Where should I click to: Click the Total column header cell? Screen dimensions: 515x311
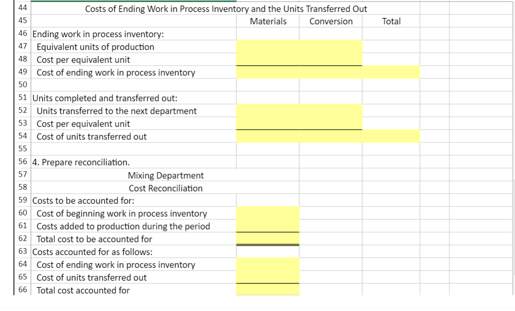[x=391, y=21]
